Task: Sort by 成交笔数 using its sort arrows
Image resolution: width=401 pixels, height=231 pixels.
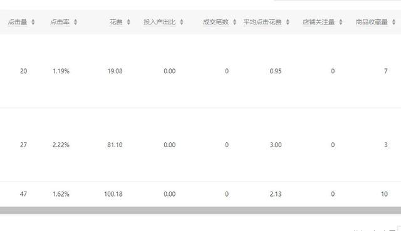Action: point(234,22)
